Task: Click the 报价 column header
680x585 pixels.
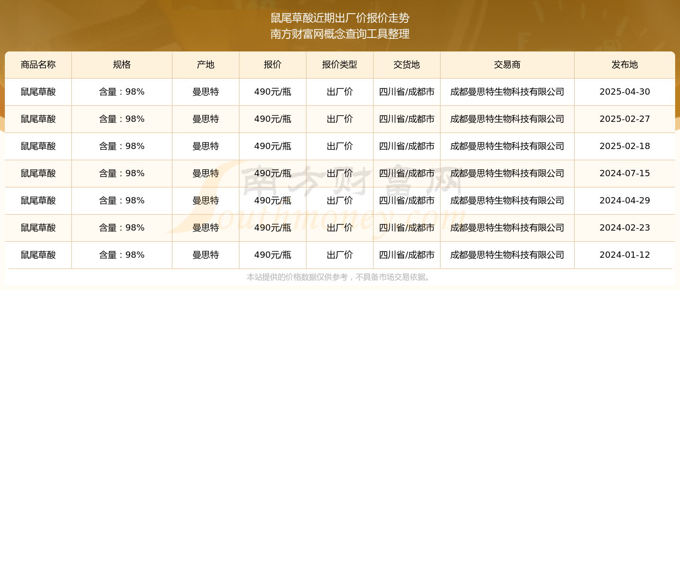Action: (272, 65)
